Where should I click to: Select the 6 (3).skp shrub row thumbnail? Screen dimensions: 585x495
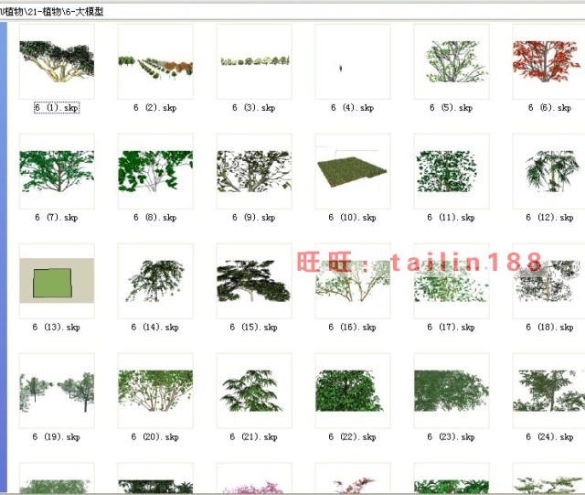tap(254, 61)
